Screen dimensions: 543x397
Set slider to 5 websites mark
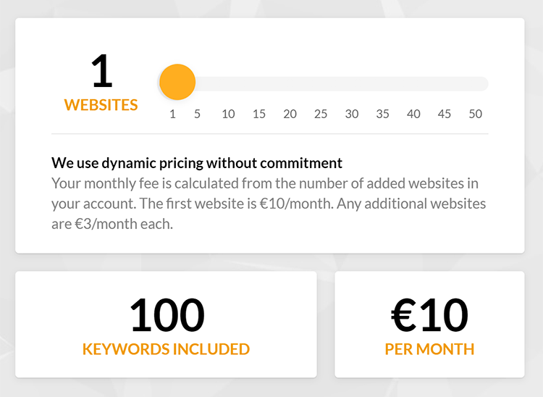tap(197, 114)
